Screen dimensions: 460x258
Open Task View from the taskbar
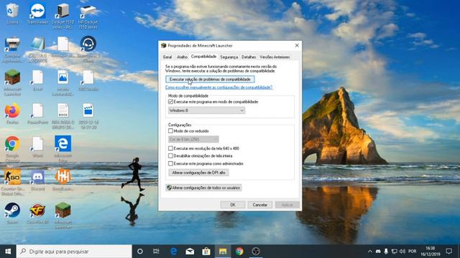157,252
